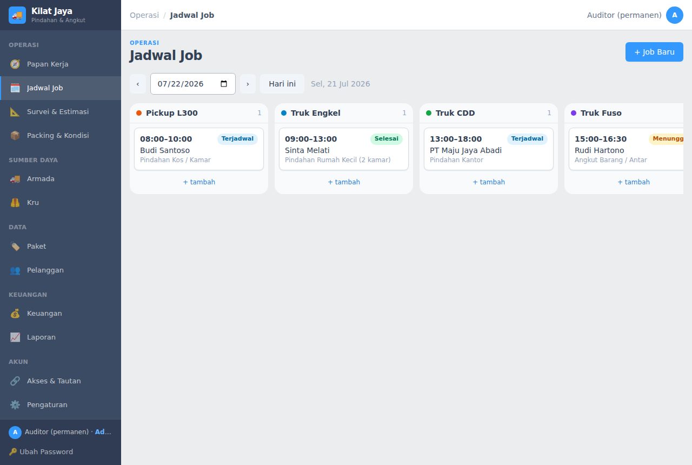Image resolution: width=692 pixels, height=465 pixels.
Task: Click Ubah Password link
Action: point(41,452)
